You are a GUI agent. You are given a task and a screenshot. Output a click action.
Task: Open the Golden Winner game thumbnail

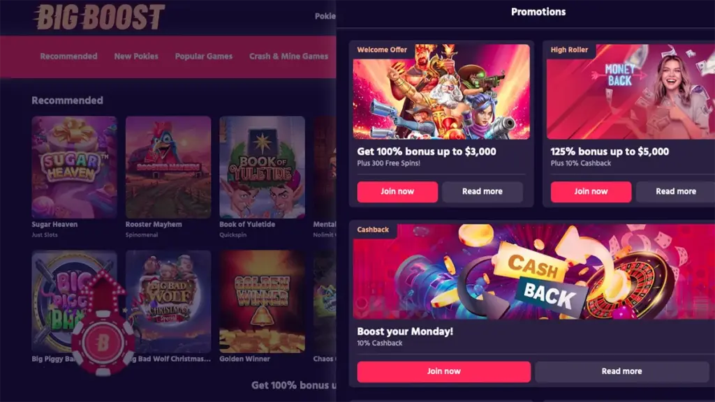pos(263,301)
